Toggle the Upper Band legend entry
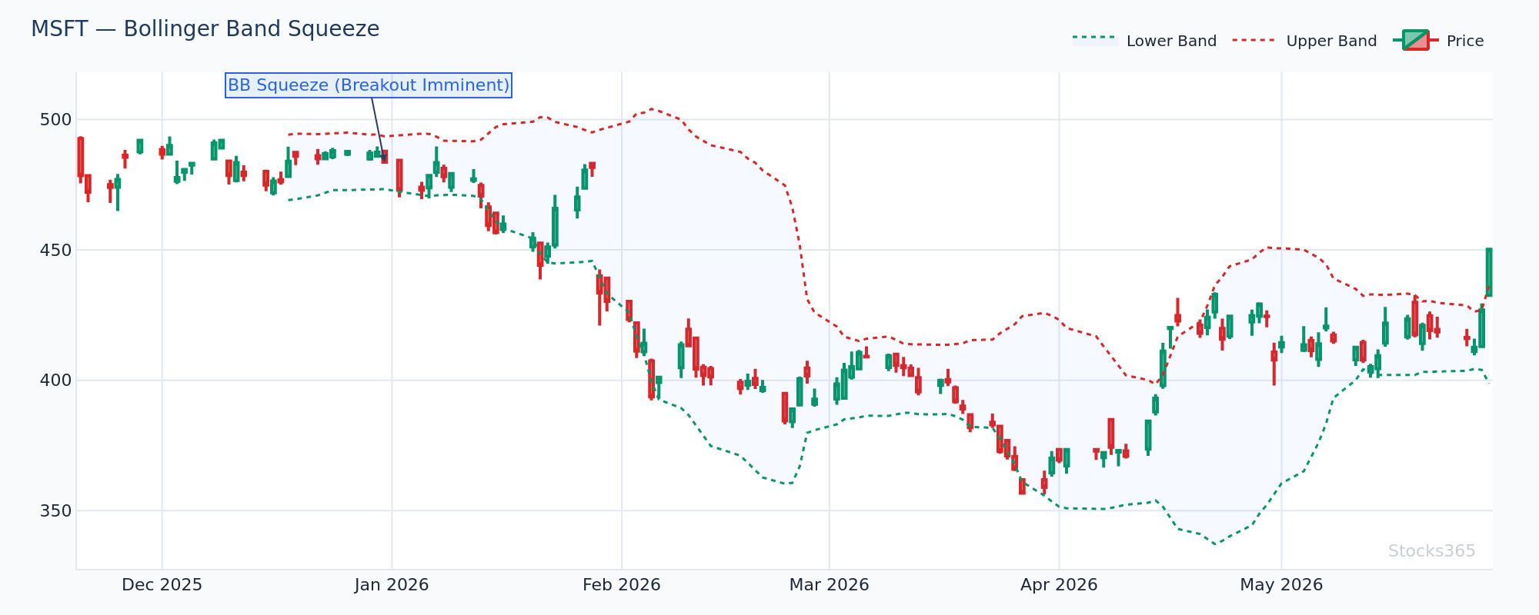This screenshot has width=1539, height=615. pos(1304,41)
